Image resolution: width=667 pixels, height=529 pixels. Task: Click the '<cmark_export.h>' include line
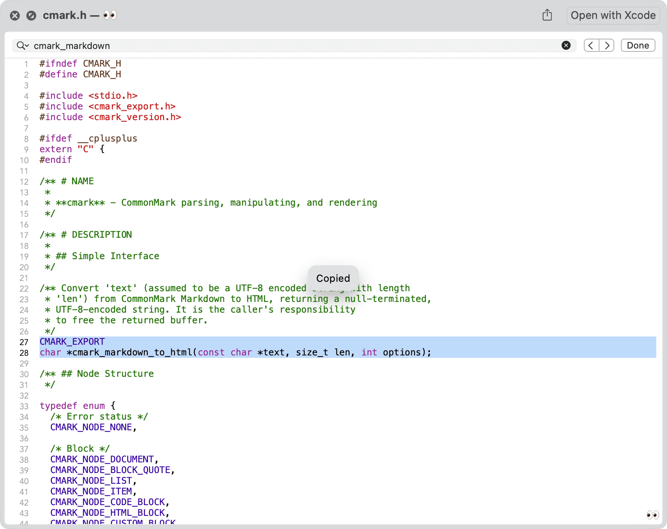click(107, 107)
